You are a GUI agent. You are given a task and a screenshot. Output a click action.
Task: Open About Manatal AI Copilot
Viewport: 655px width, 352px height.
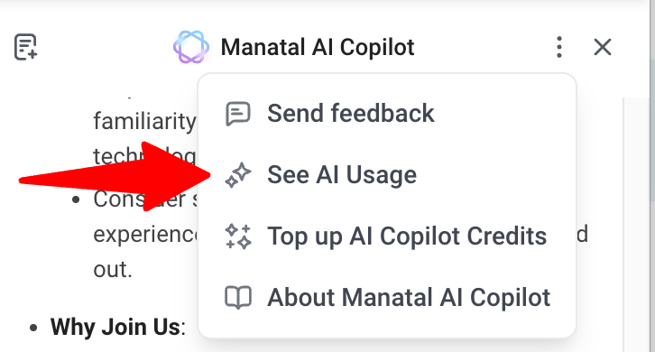[387, 298]
